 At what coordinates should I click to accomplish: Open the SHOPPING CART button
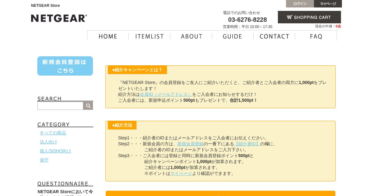309,17
